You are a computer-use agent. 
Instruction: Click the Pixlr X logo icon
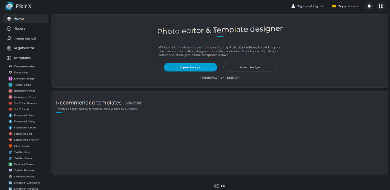tap(10, 6)
